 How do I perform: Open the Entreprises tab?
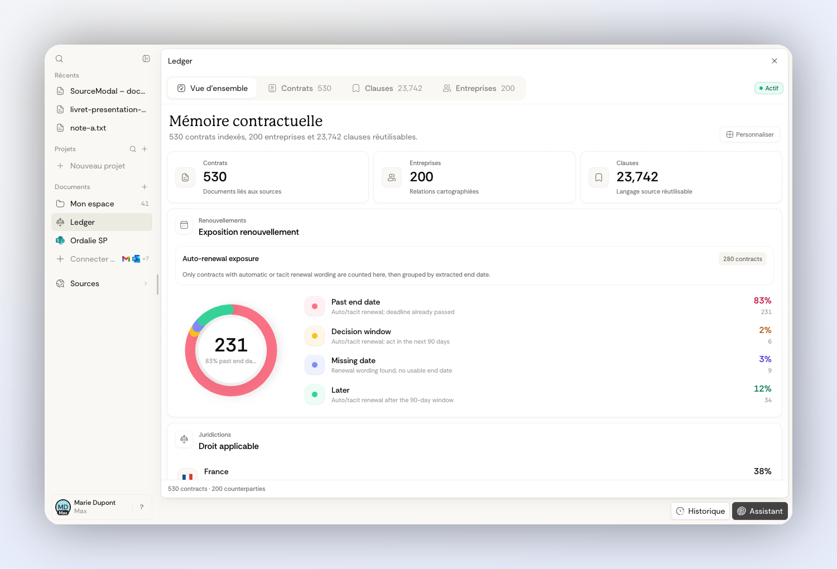click(x=479, y=88)
